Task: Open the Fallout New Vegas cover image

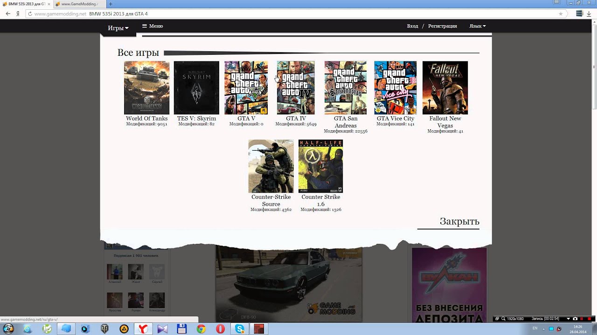Action: point(445,87)
